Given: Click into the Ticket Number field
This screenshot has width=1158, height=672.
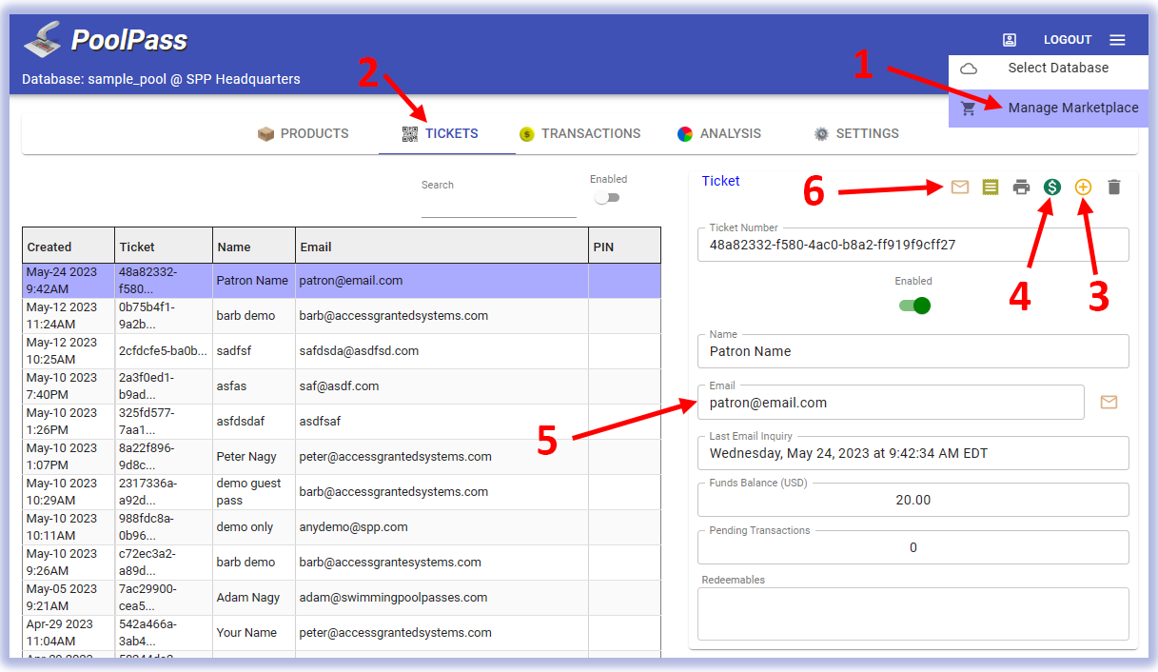Looking at the screenshot, I should click(x=913, y=245).
